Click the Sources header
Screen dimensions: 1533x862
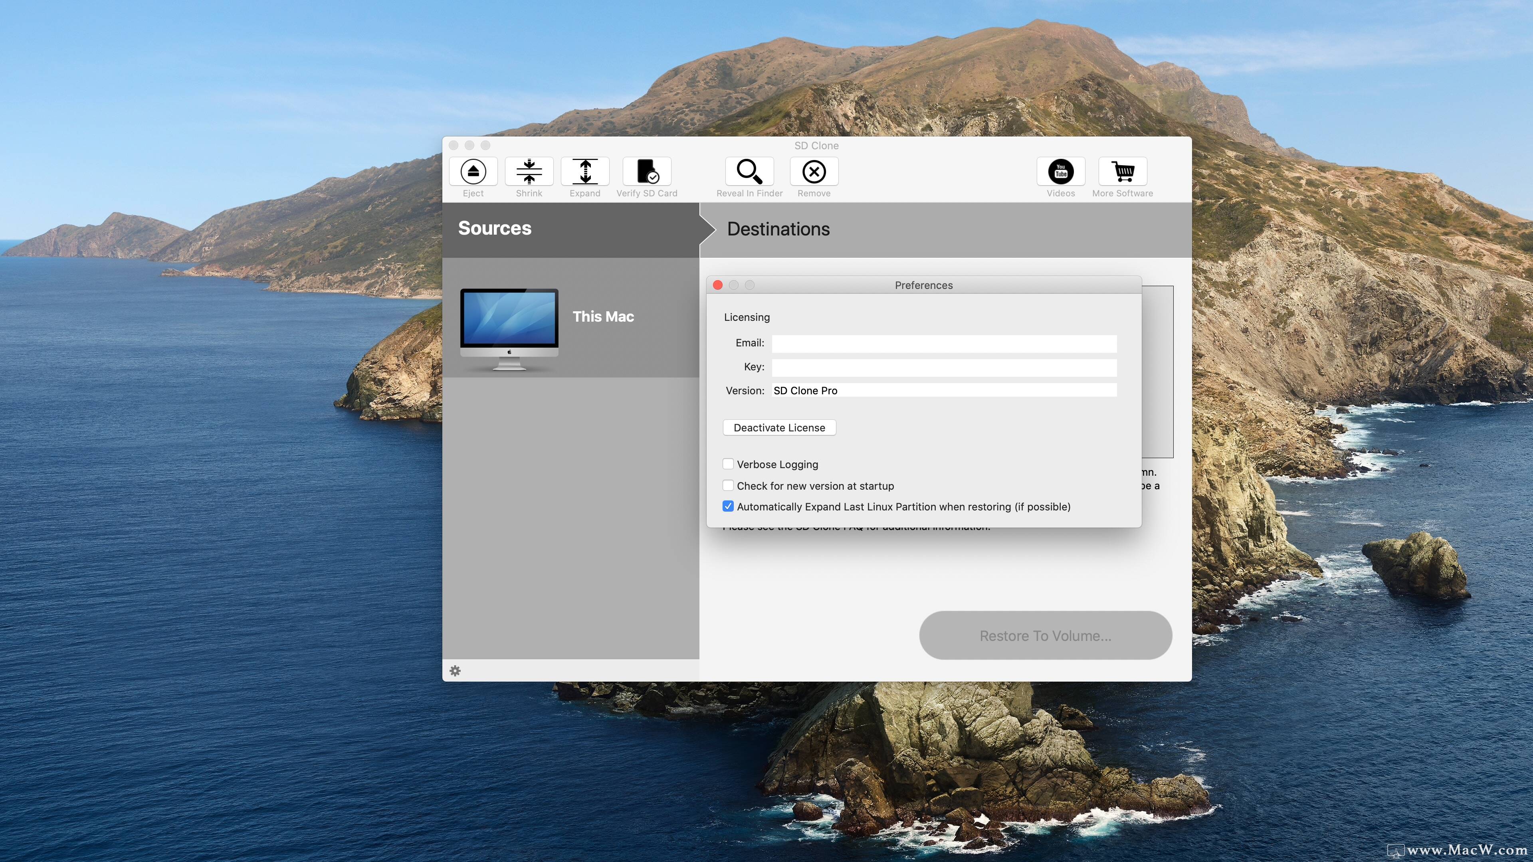(495, 228)
